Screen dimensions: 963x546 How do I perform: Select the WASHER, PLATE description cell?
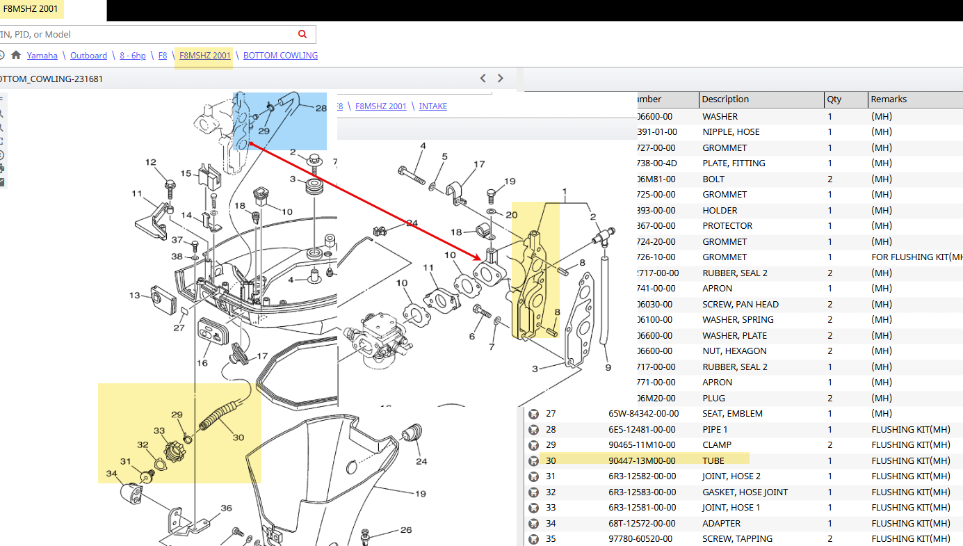coord(735,335)
